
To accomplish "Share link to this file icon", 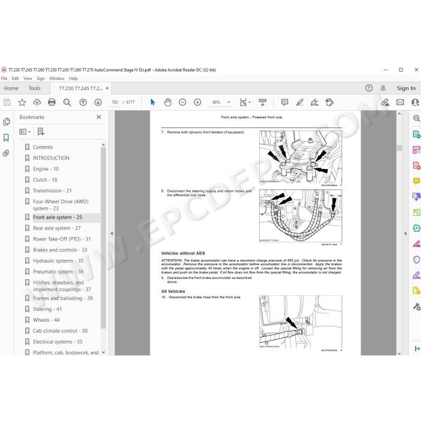I will tap(385, 102).
